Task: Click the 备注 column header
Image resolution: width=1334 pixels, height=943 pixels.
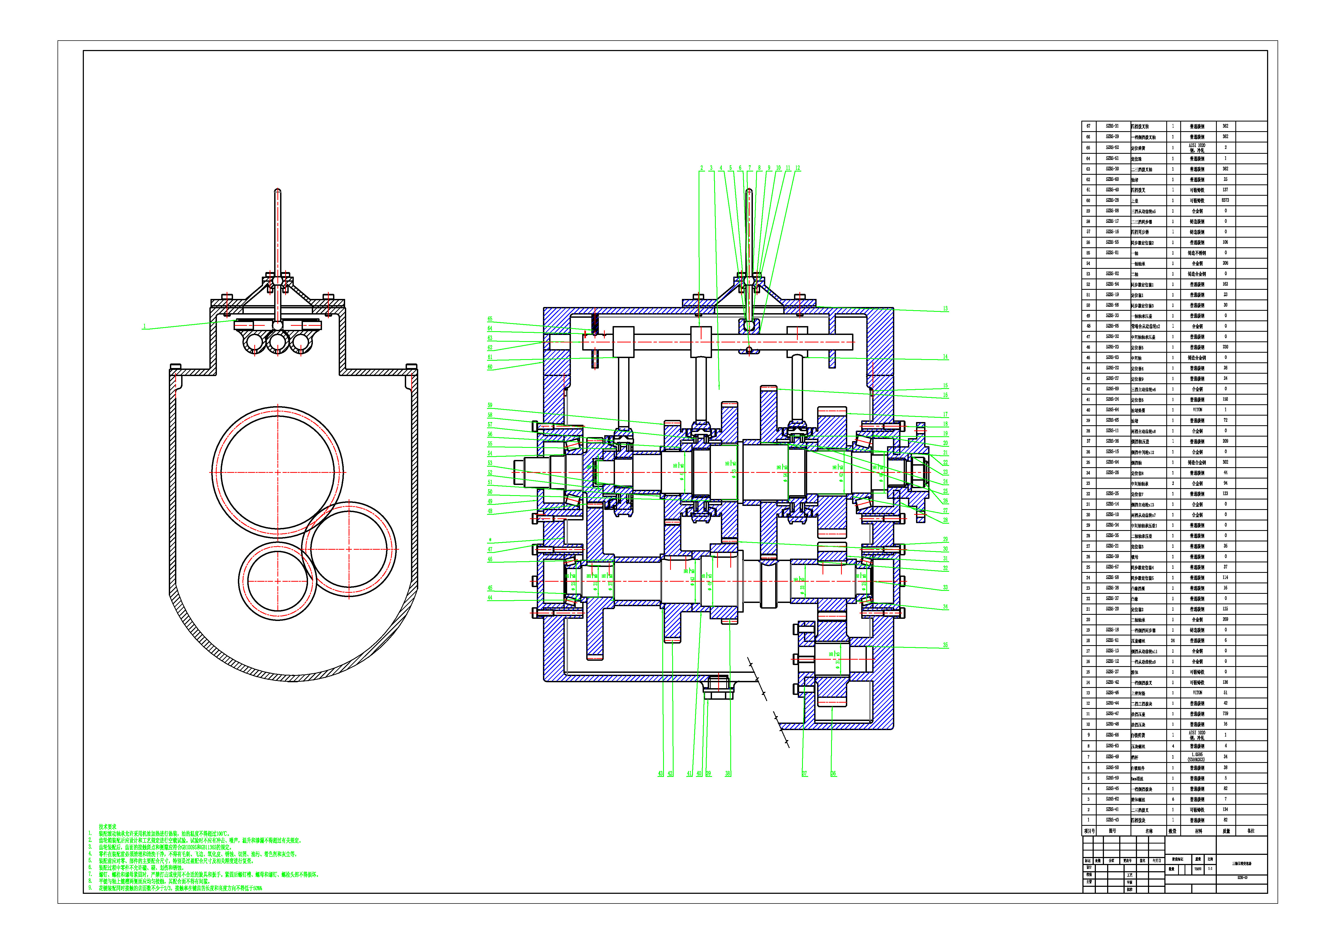Action: point(1250,831)
